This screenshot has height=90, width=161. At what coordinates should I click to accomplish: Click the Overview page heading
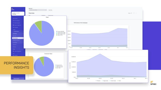(31, 13)
